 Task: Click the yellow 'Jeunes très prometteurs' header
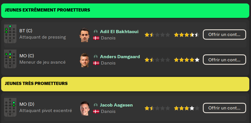coord(125,84)
